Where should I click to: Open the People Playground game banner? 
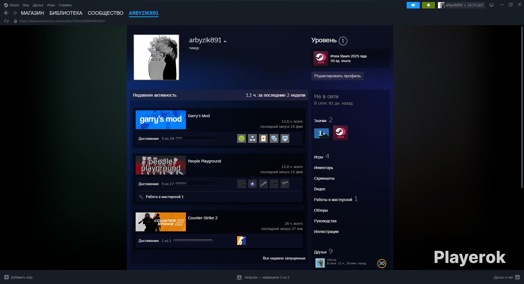[x=161, y=165]
